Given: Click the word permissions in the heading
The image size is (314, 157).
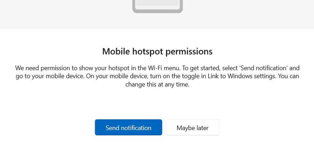Looking at the screenshot, I should [189, 51].
